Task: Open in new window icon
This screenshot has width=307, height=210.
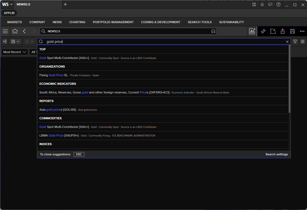Action: tap(273, 31)
